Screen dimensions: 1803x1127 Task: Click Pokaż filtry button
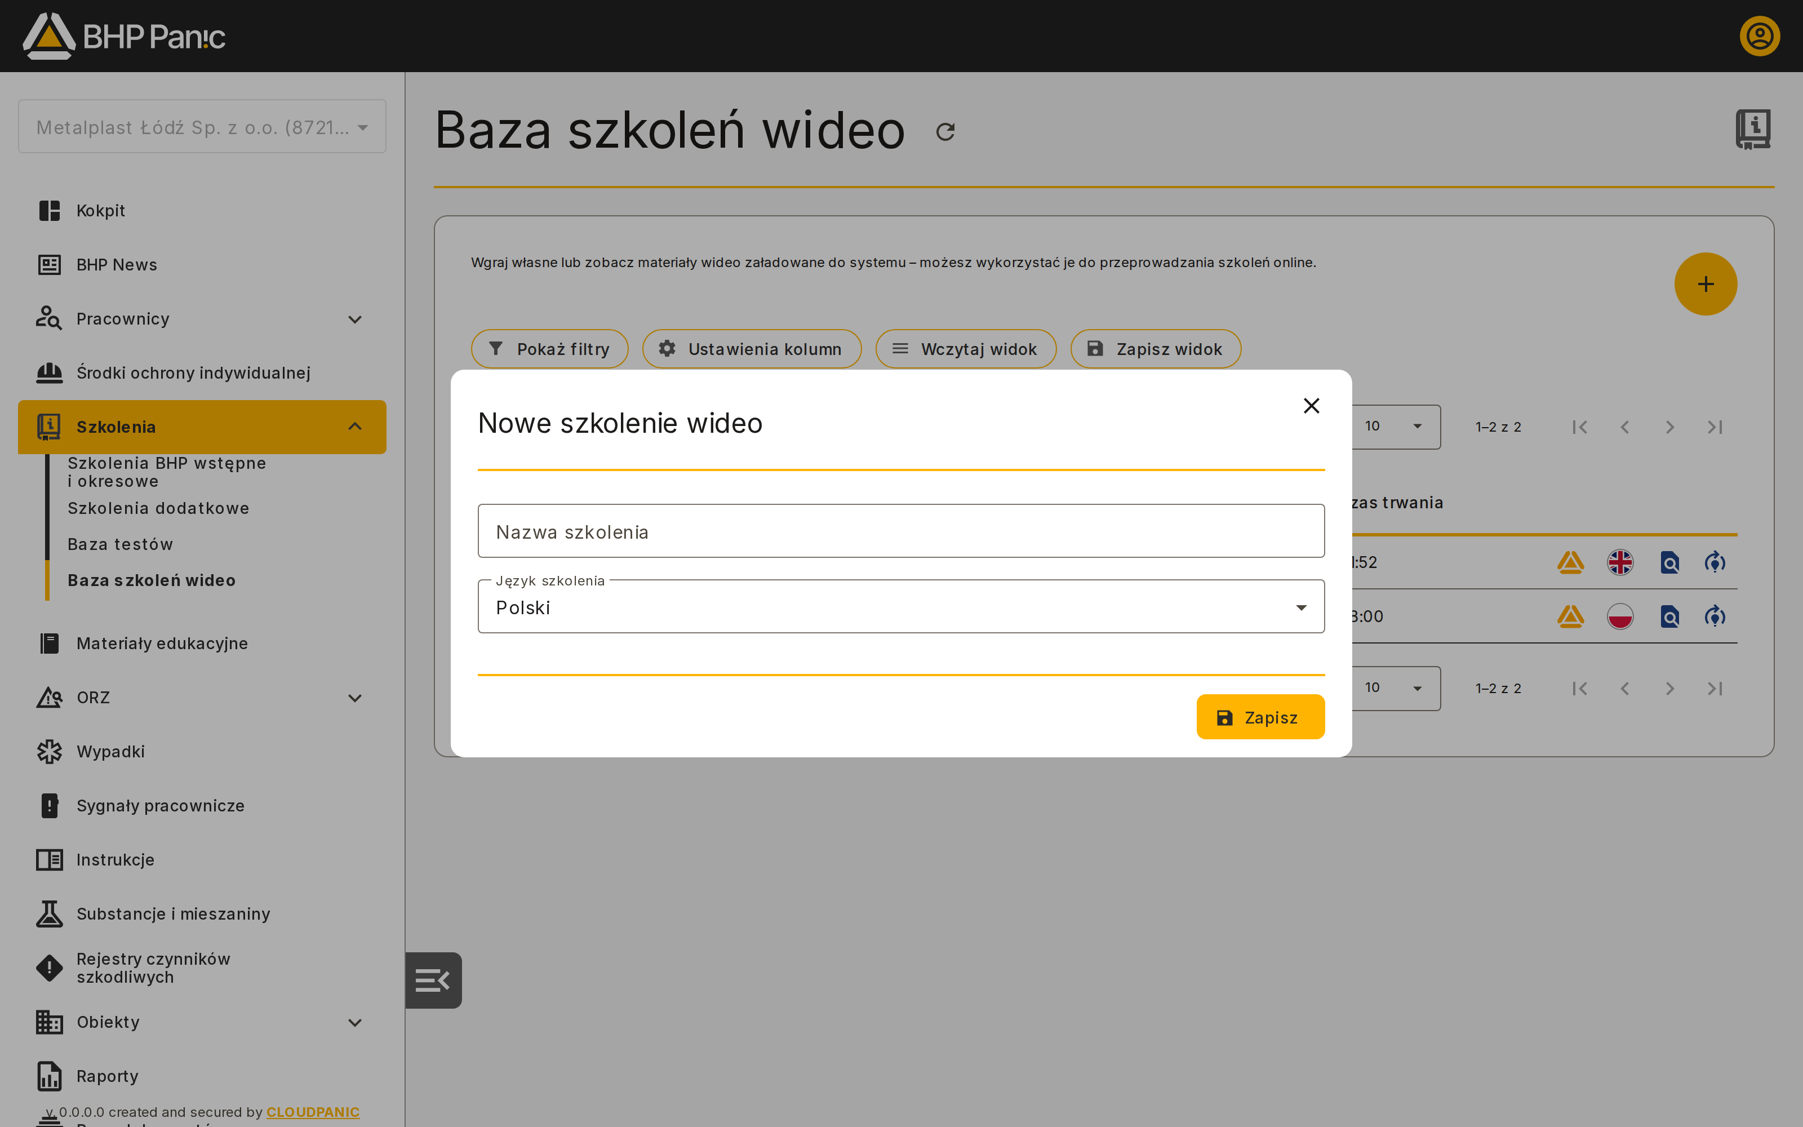point(550,349)
